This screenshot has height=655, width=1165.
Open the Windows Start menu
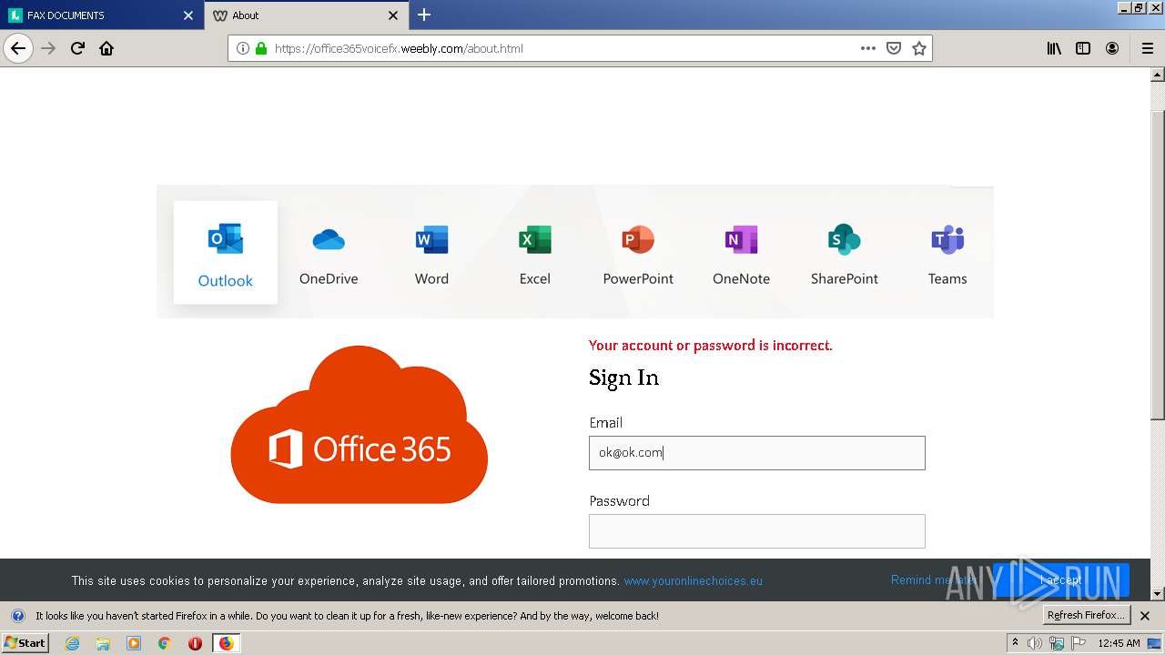pyautogui.click(x=25, y=643)
